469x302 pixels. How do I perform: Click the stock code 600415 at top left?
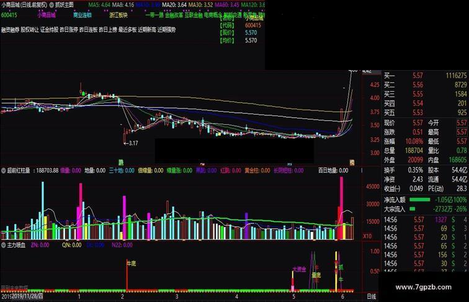tap(9, 15)
